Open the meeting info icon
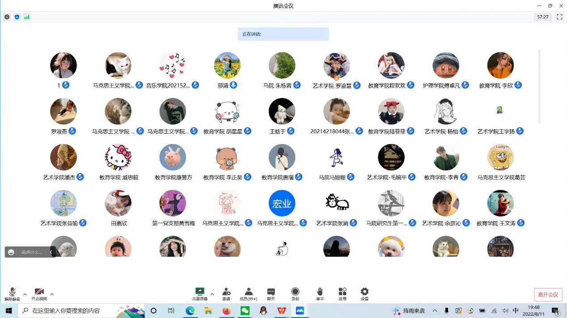Image resolution: width=567 pixels, height=318 pixels. [x=7, y=17]
